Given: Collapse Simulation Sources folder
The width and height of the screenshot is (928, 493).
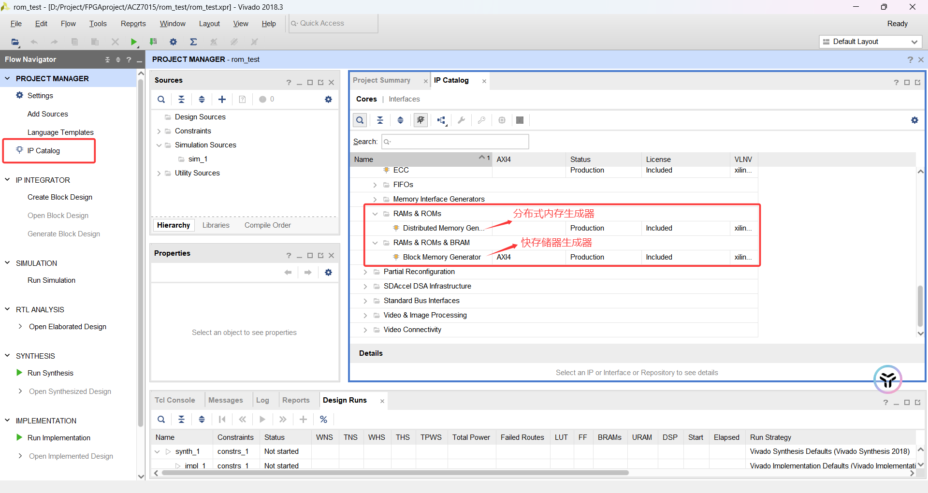Looking at the screenshot, I should click(x=159, y=145).
